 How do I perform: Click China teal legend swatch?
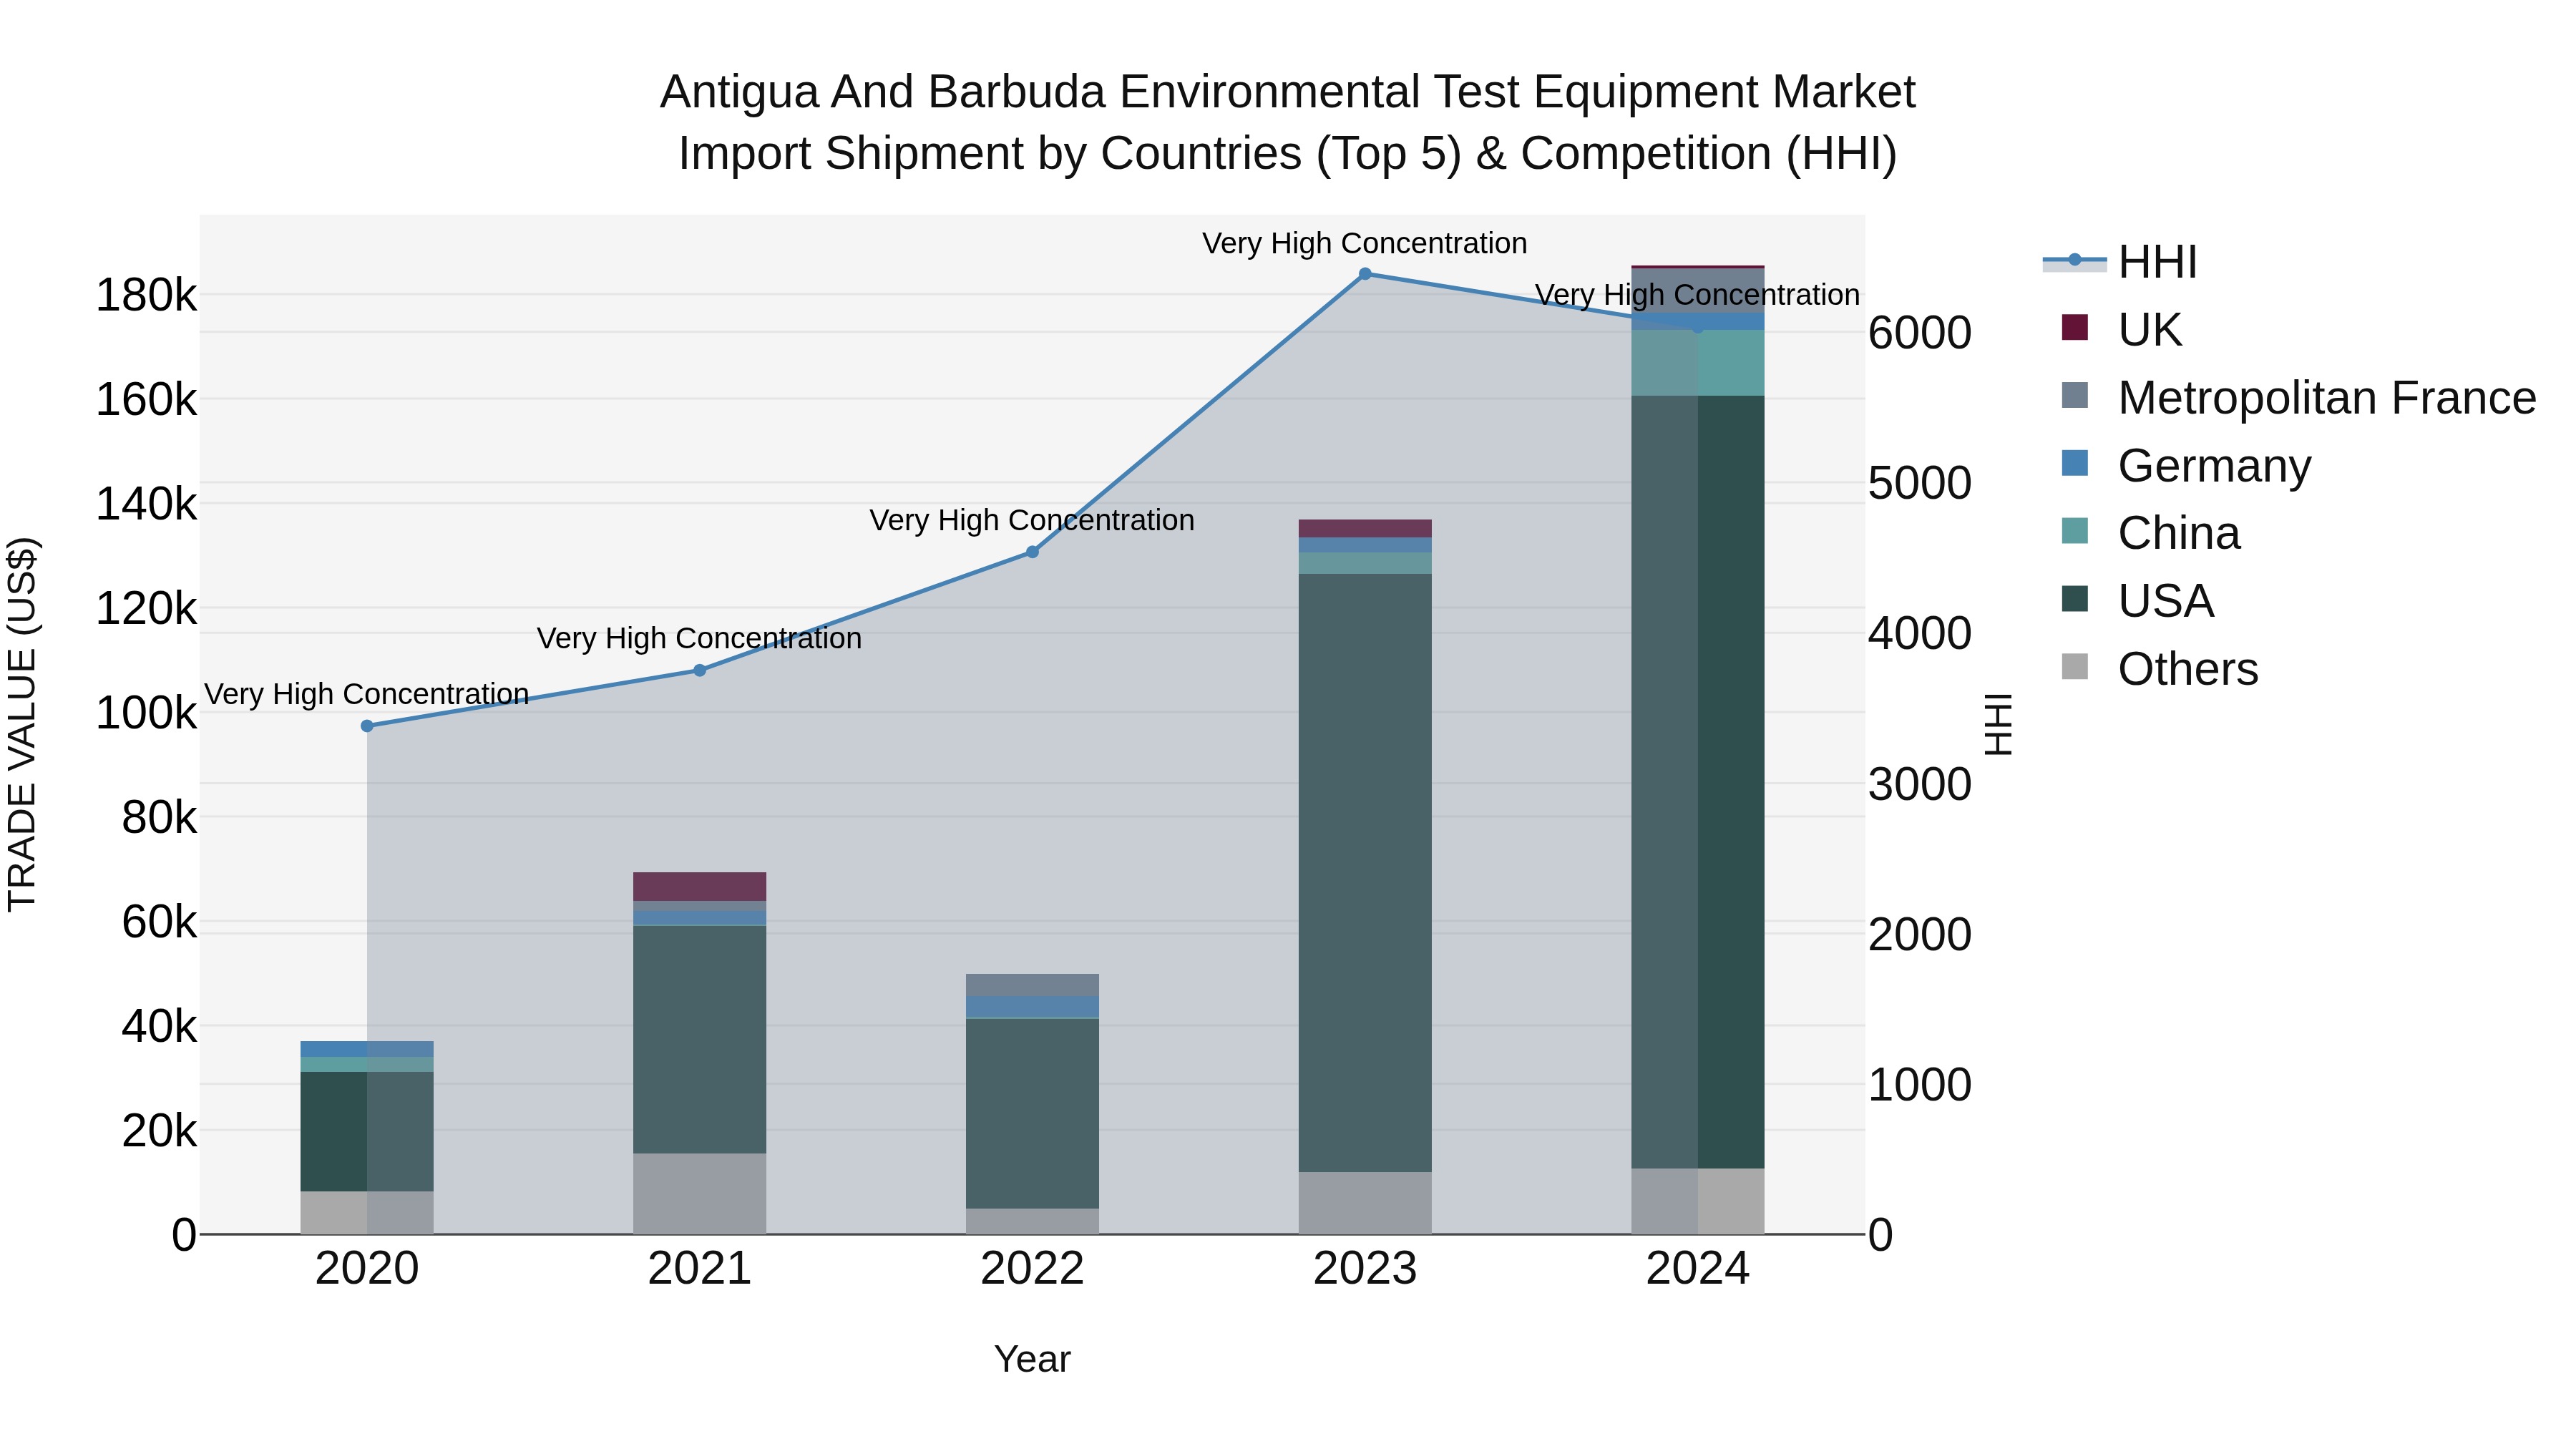click(x=2075, y=531)
